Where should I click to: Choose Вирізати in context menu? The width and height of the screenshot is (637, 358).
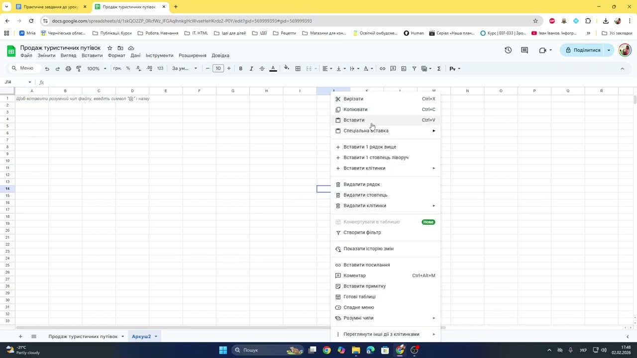coord(386,99)
